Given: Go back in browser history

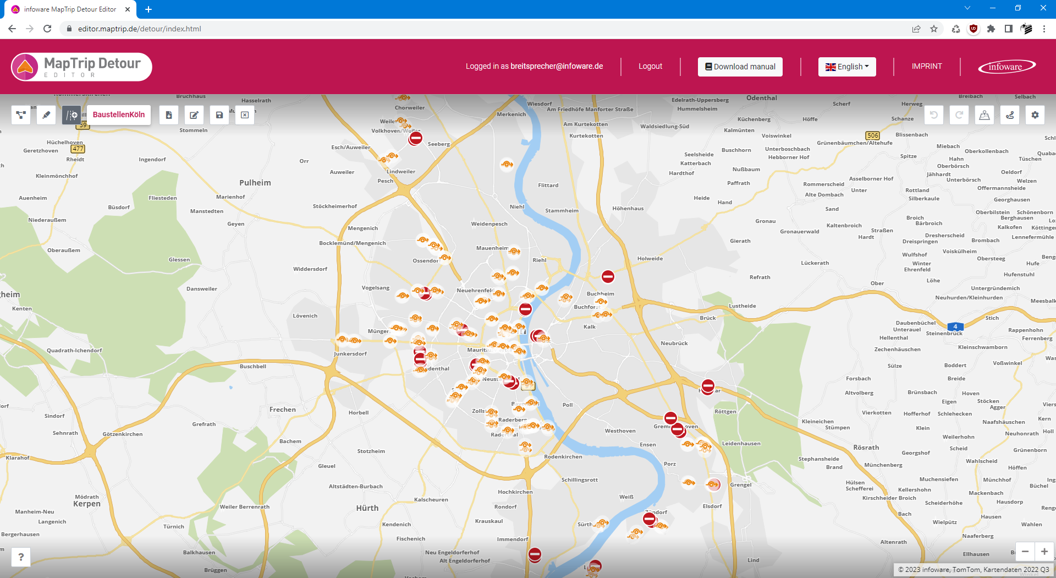Looking at the screenshot, I should click(x=12, y=29).
